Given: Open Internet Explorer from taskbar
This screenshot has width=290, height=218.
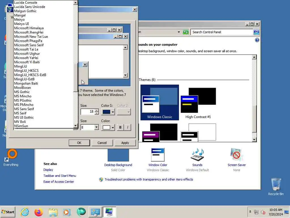Looking at the screenshot, I should coord(25,212).
